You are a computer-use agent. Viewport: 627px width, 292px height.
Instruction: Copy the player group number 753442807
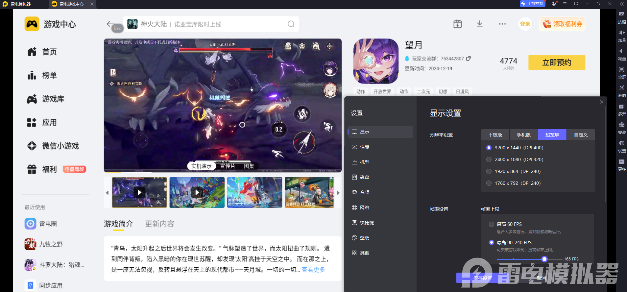469,58
